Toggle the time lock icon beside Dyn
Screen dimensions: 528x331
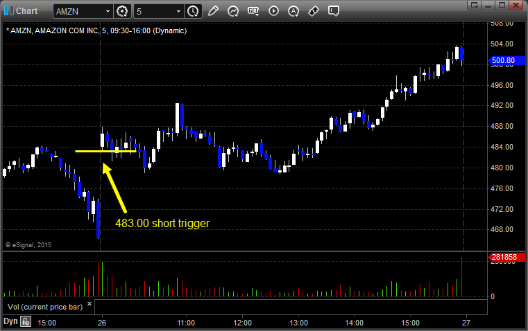point(26,321)
